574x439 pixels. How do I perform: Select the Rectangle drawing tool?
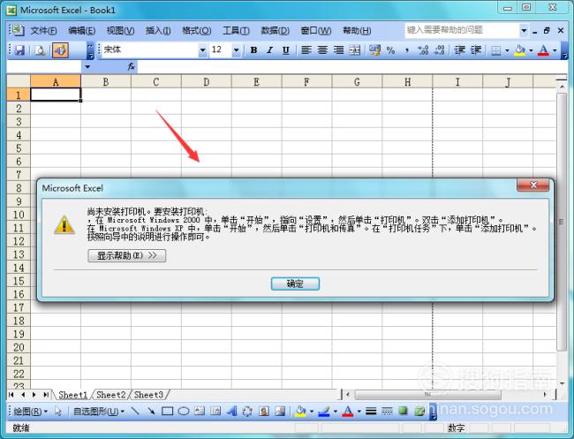pyautogui.click(x=167, y=412)
